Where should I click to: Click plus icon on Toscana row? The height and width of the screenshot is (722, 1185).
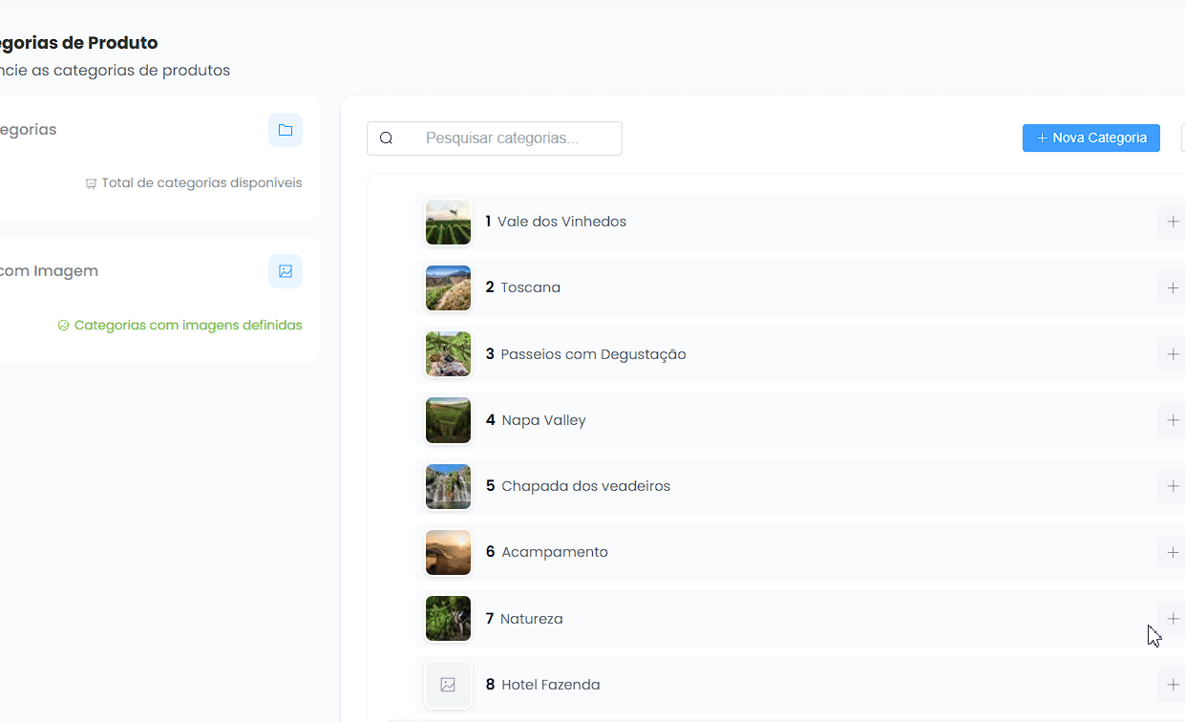click(1173, 287)
